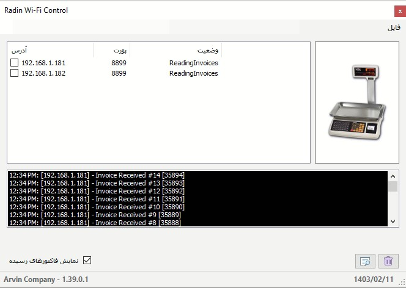The image size is (406, 288).
Task: Click log line Invoice Received #13 [35893]
Action: 97,183
